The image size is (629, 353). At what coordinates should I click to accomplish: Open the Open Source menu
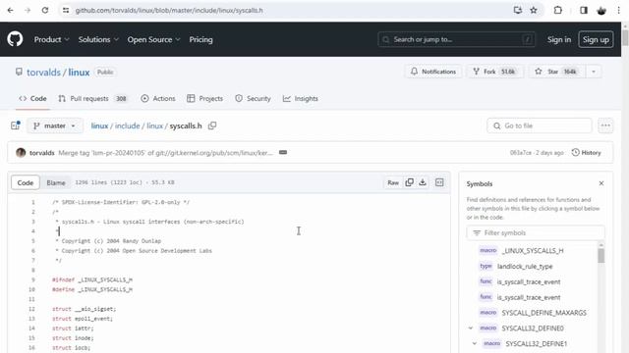click(x=153, y=39)
